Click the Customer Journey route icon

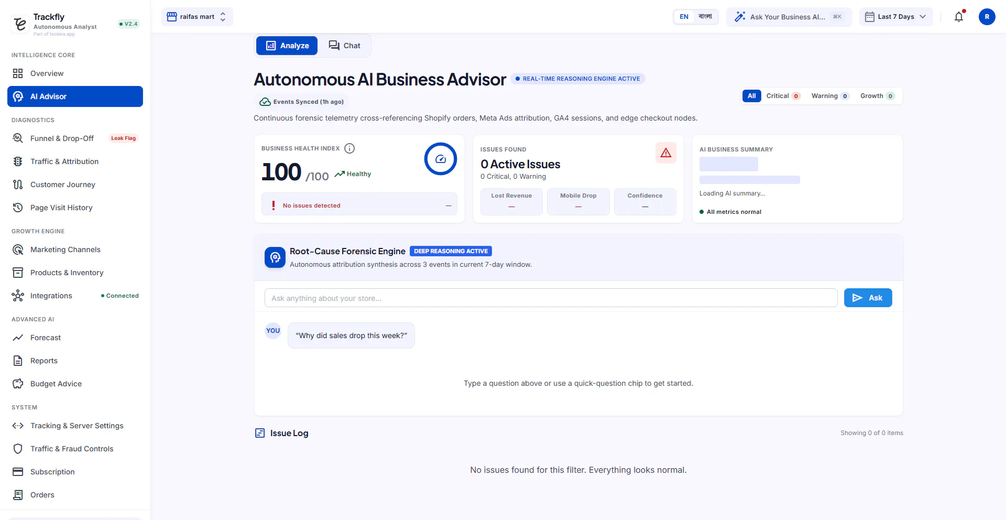tap(18, 185)
